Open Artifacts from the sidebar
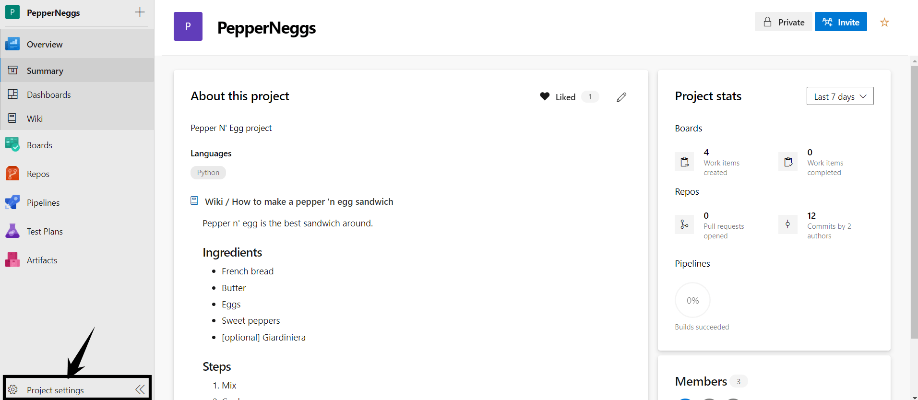 78,260
